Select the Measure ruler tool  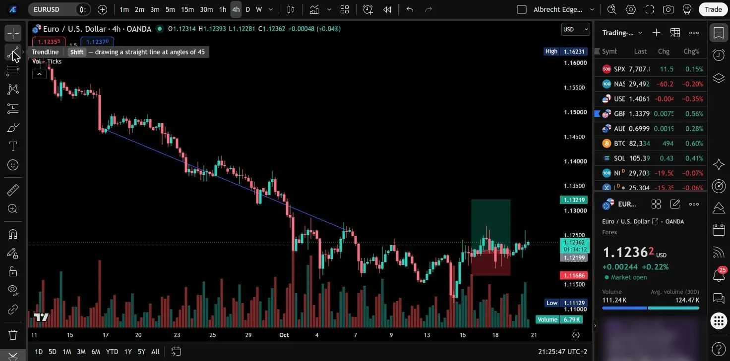13,190
